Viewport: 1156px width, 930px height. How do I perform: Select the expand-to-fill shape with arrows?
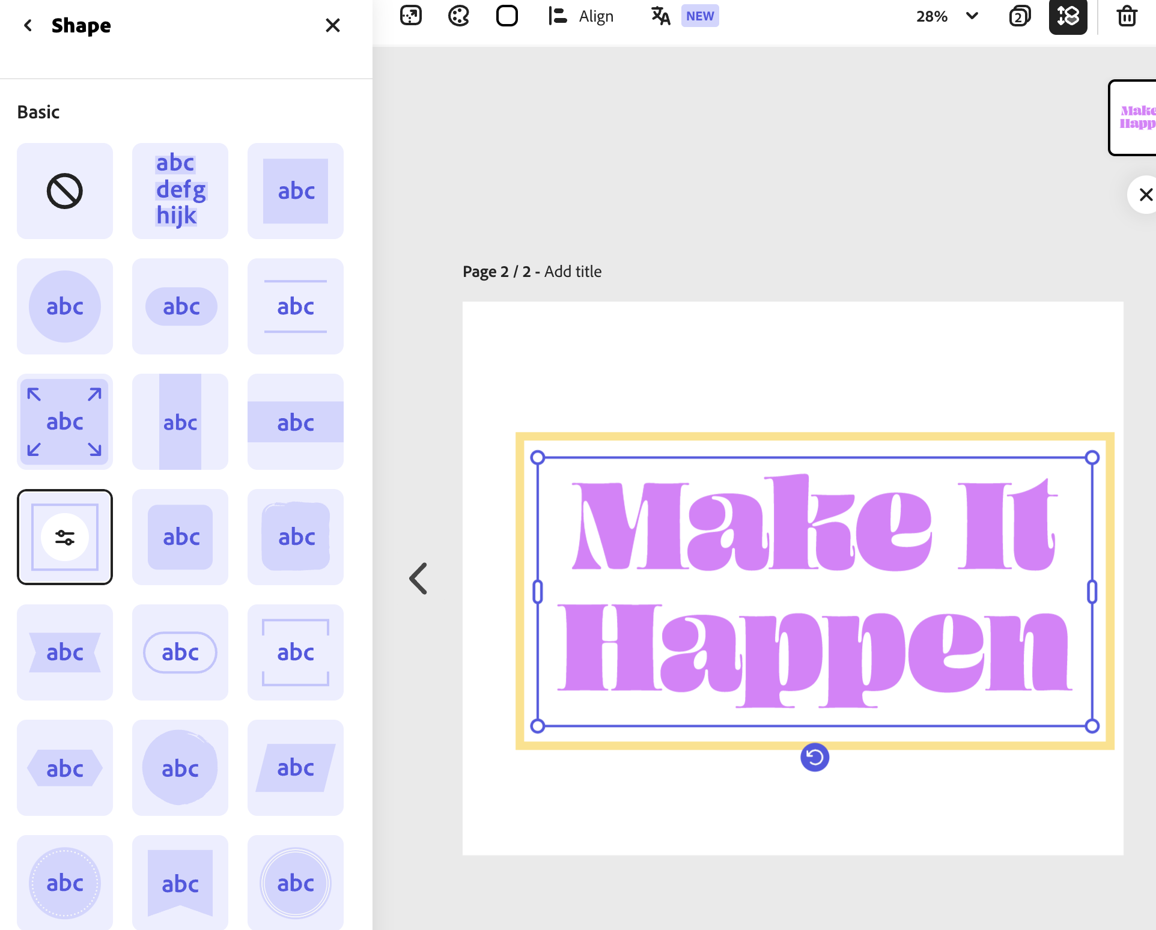[65, 422]
